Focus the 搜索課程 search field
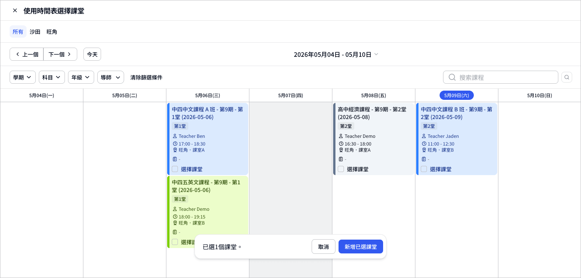The height and width of the screenshot is (278, 581). click(x=501, y=77)
